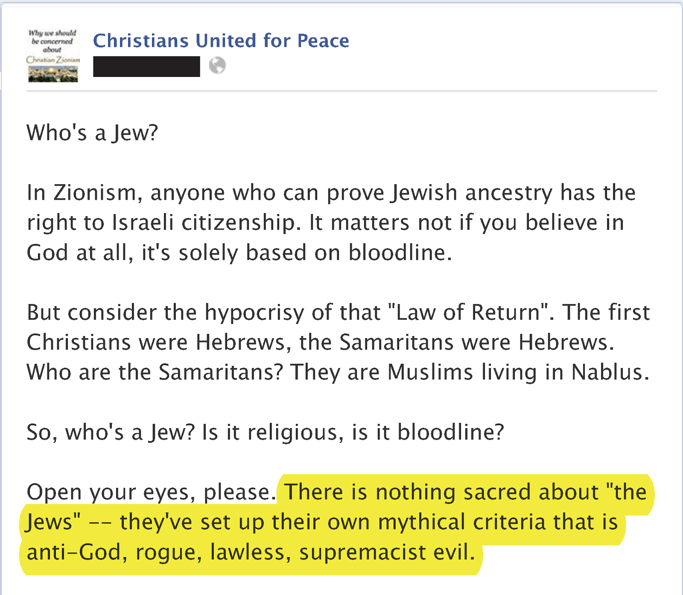The width and height of the screenshot is (683, 595).
Task: Click the line "Is it religious, is it bloodline?"
Action: pos(353,432)
